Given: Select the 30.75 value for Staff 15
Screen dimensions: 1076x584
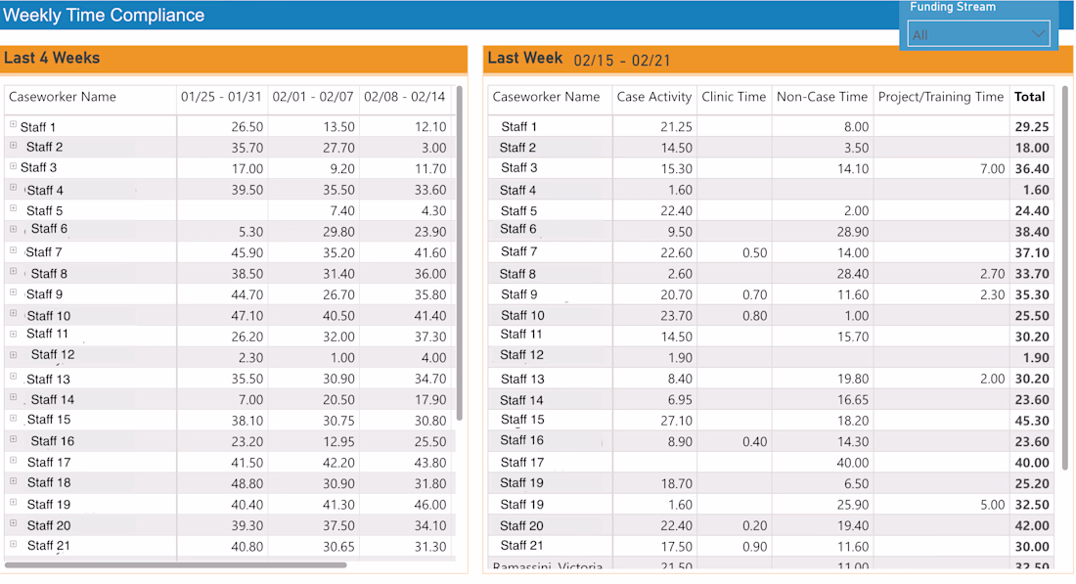Looking at the screenshot, I should (x=339, y=421).
